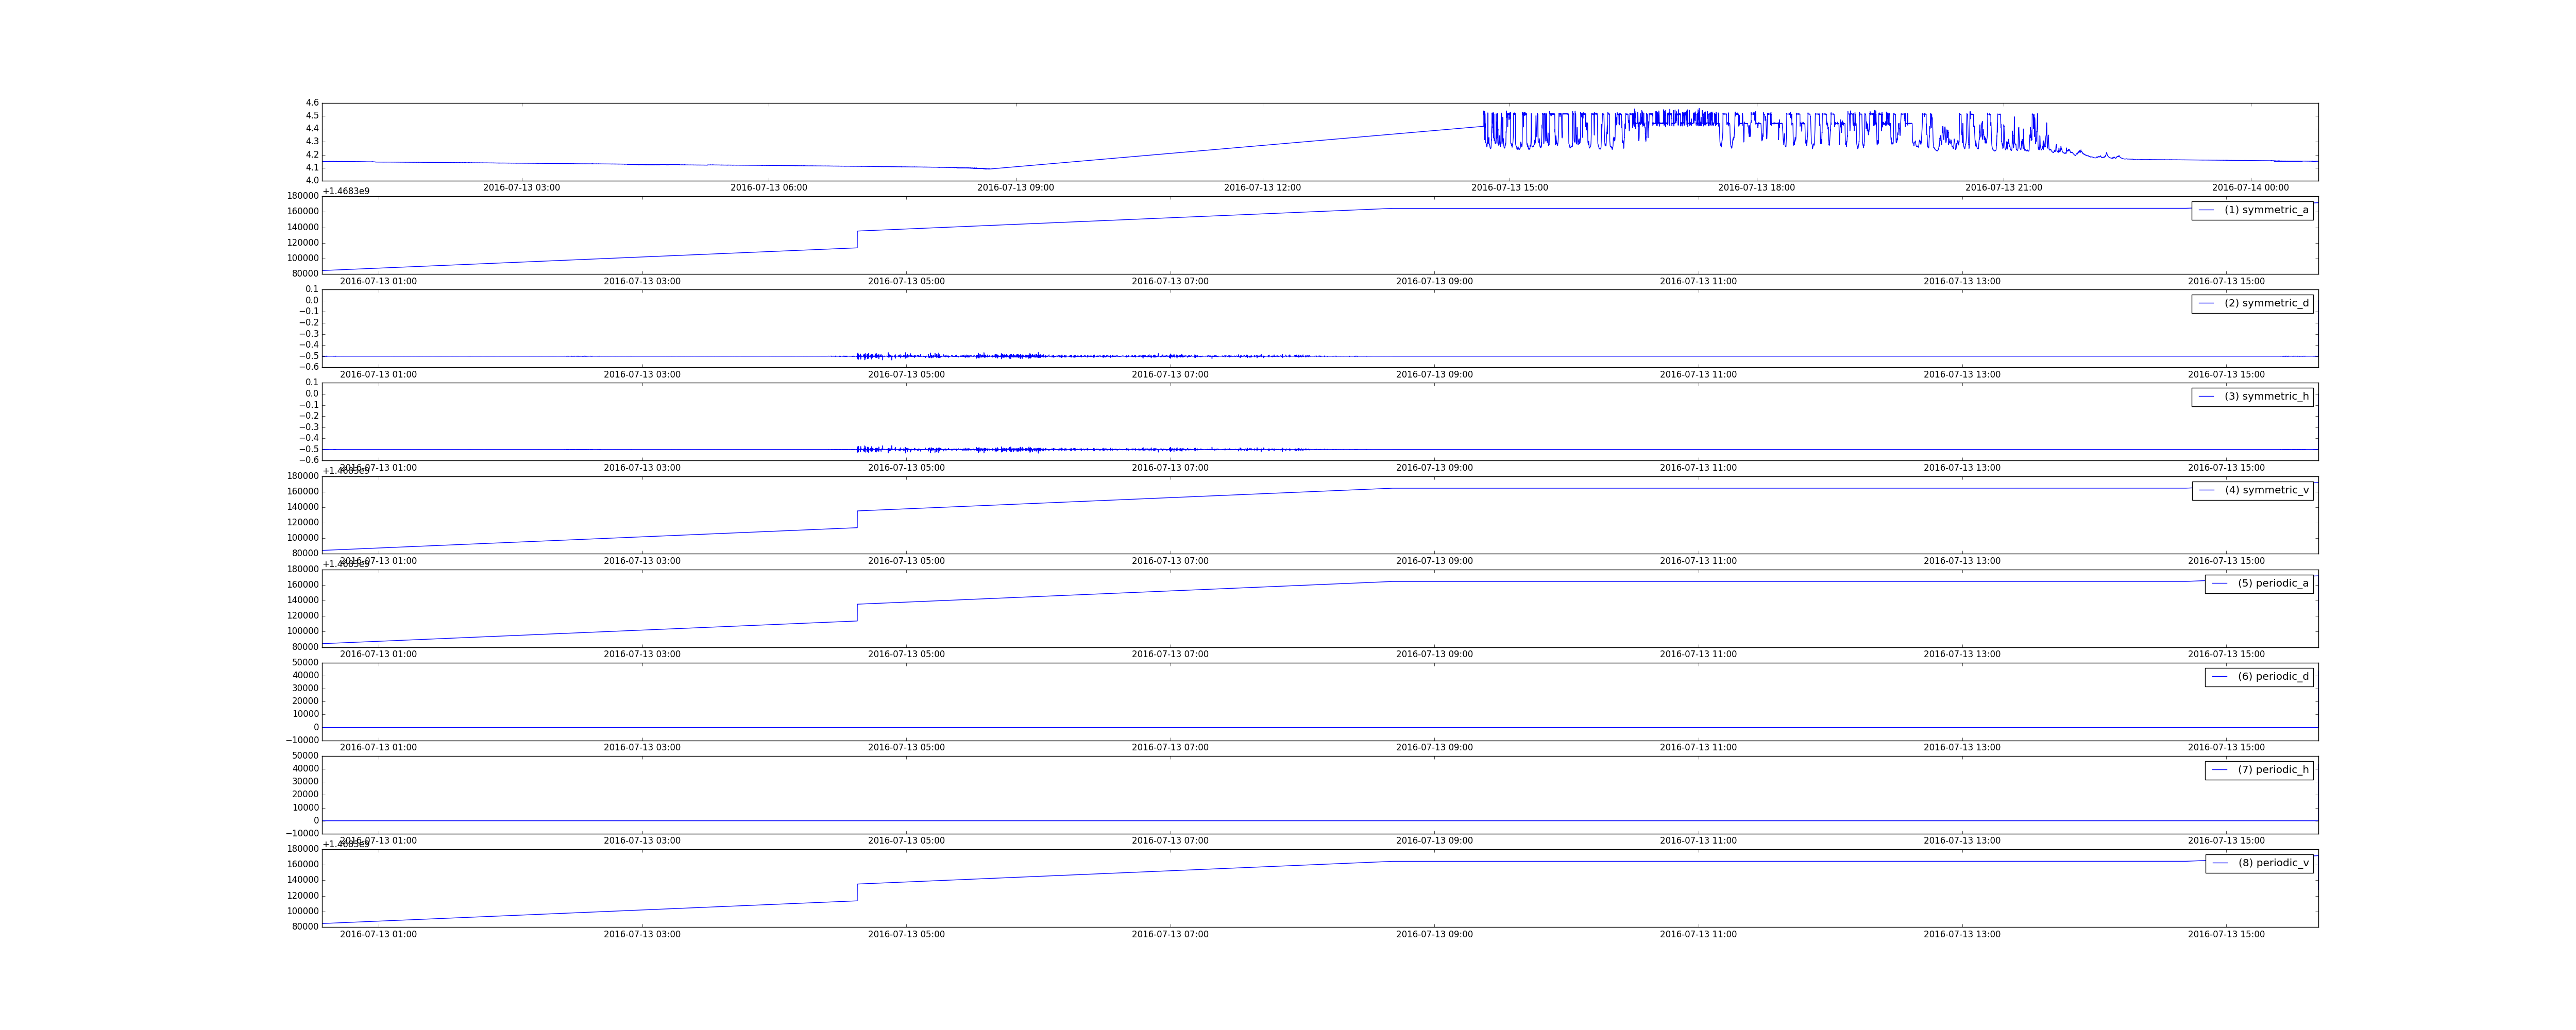Click the +1.4683e9 offset above symmetric_a plot

point(346,191)
